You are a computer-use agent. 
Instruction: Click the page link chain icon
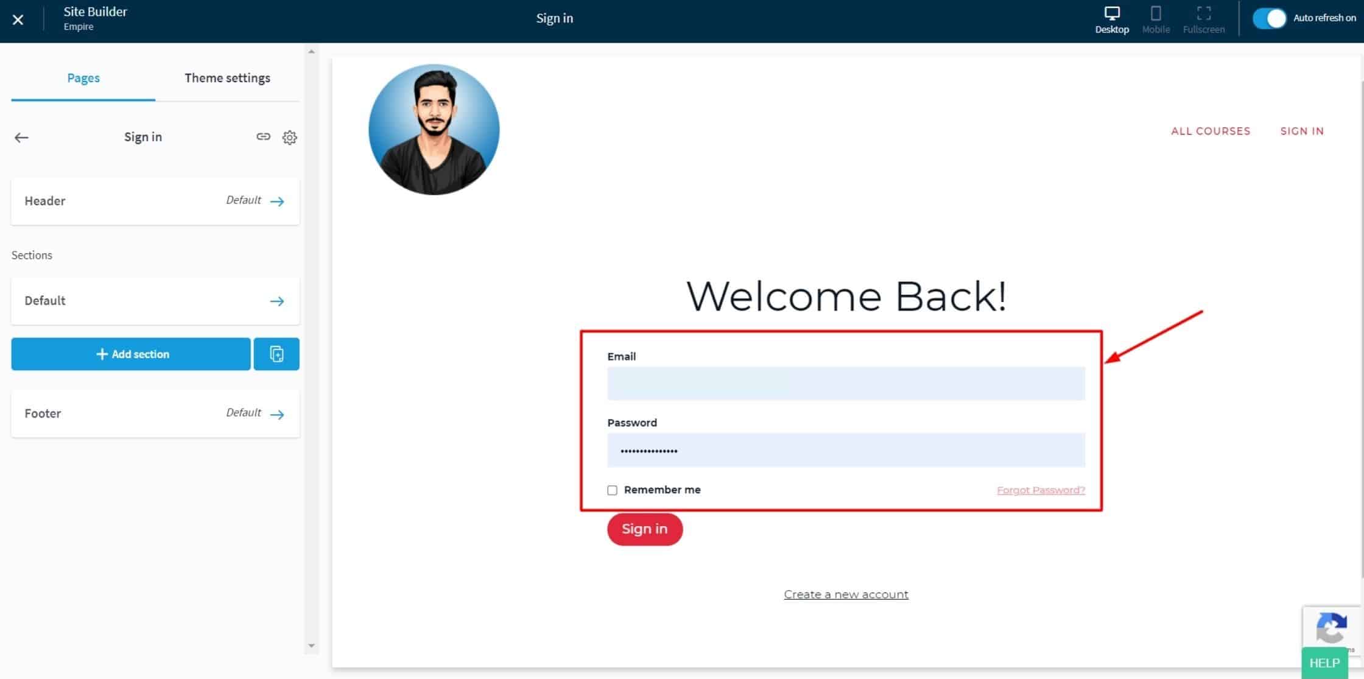pos(263,137)
